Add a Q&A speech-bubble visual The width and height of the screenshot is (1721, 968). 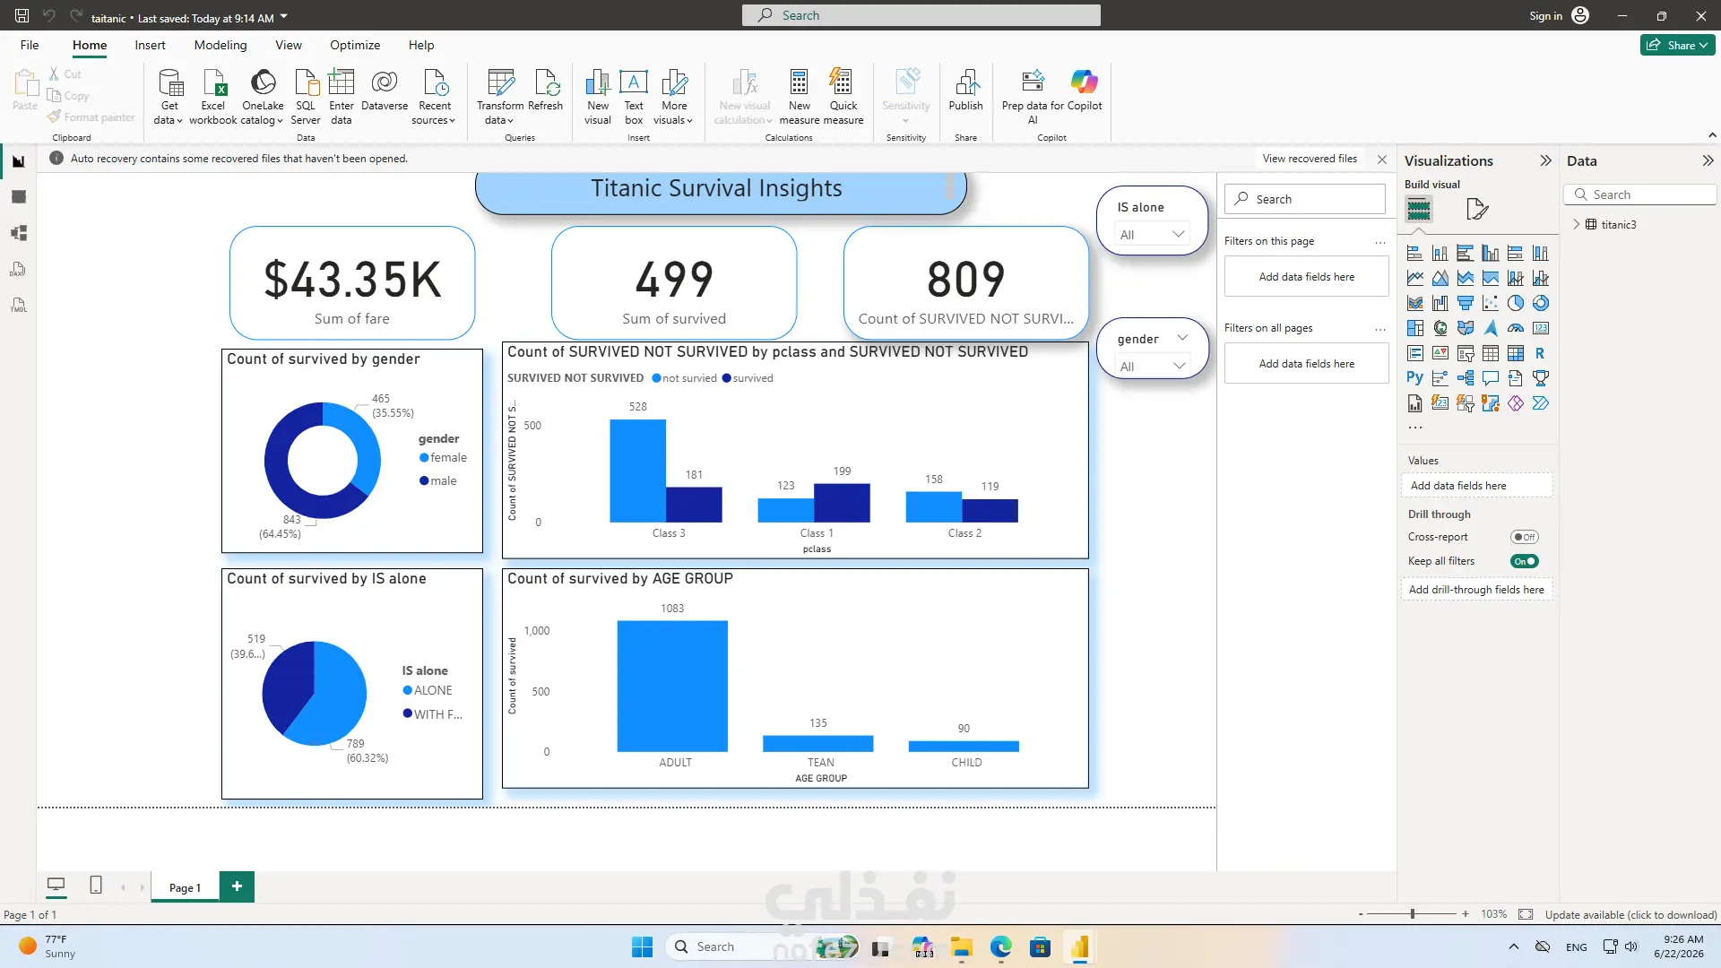click(x=1491, y=378)
